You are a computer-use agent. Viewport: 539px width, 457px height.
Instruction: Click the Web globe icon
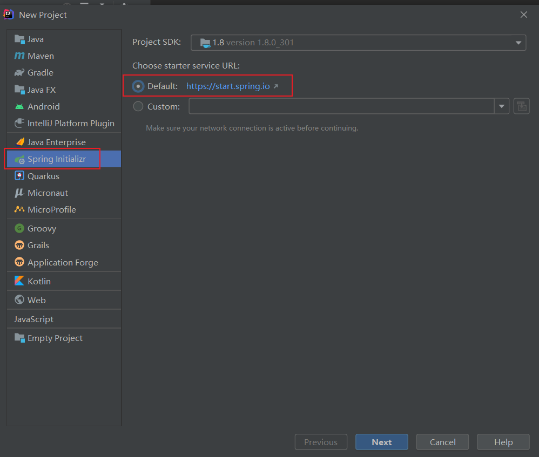pos(19,300)
